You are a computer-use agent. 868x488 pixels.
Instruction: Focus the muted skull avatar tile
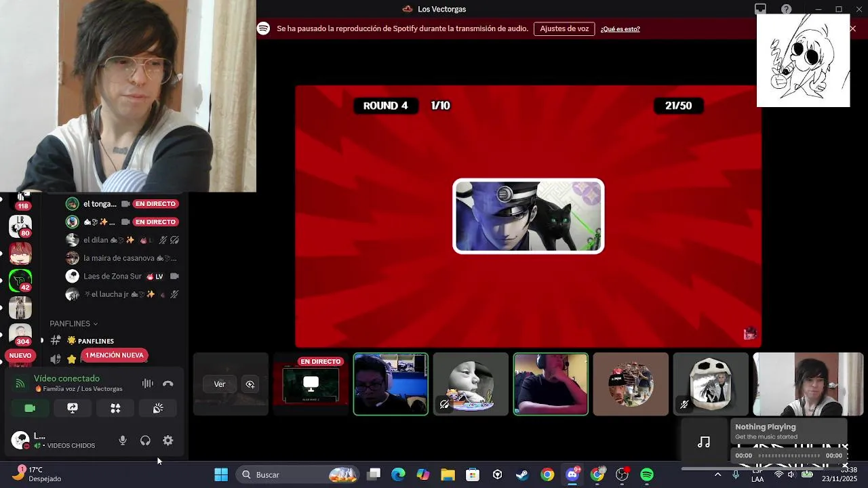(711, 384)
